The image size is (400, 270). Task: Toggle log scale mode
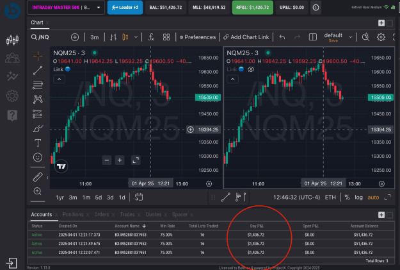point(358,198)
